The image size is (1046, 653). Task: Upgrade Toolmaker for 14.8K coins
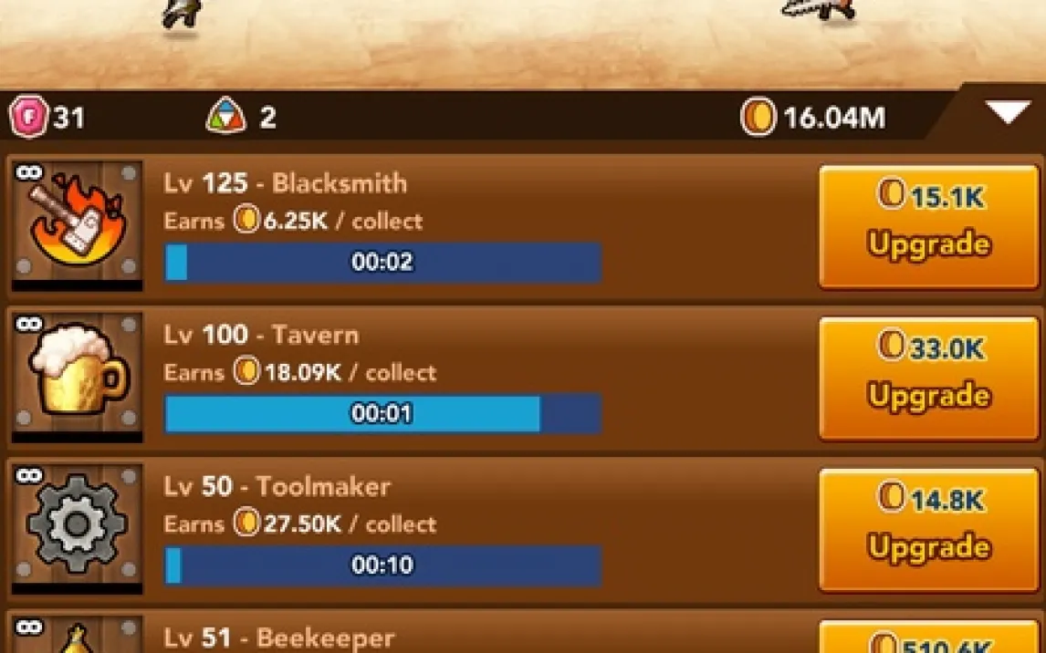click(x=928, y=530)
